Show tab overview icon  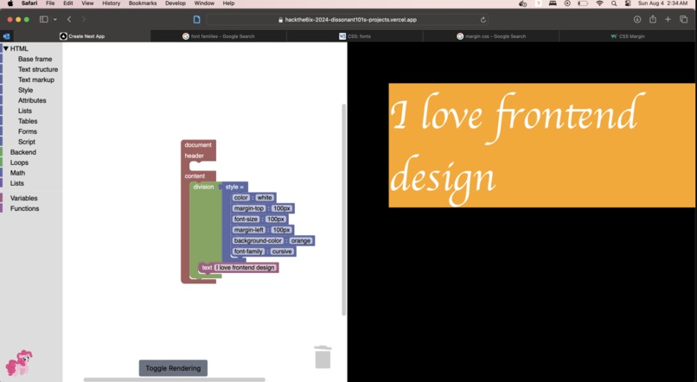tap(684, 19)
